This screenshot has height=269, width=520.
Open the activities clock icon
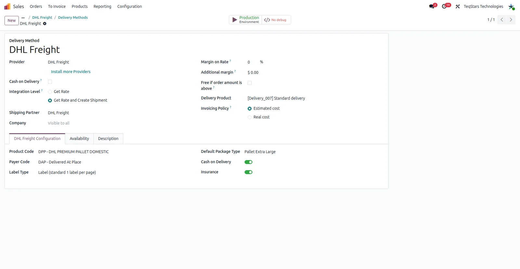[x=444, y=6]
